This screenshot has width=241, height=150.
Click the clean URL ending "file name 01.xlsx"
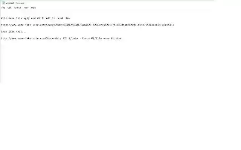(x=61, y=38)
